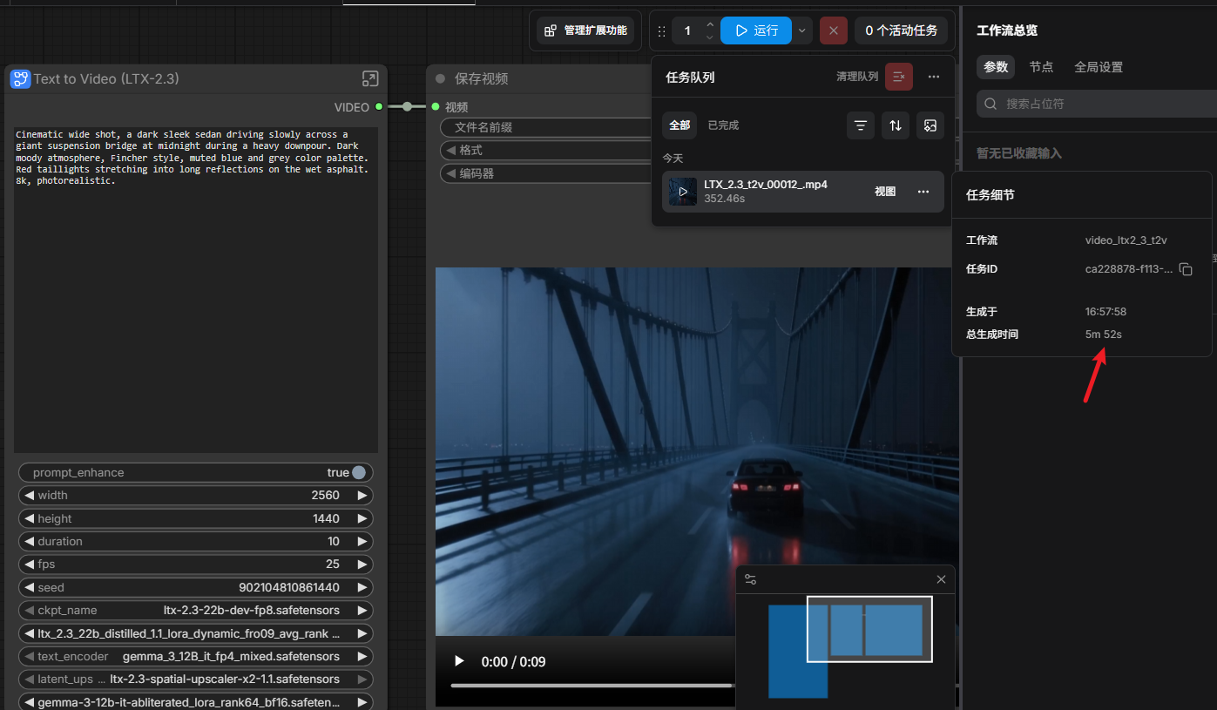The height and width of the screenshot is (710, 1217).
Task: Click the red cancel task button
Action: click(x=834, y=30)
